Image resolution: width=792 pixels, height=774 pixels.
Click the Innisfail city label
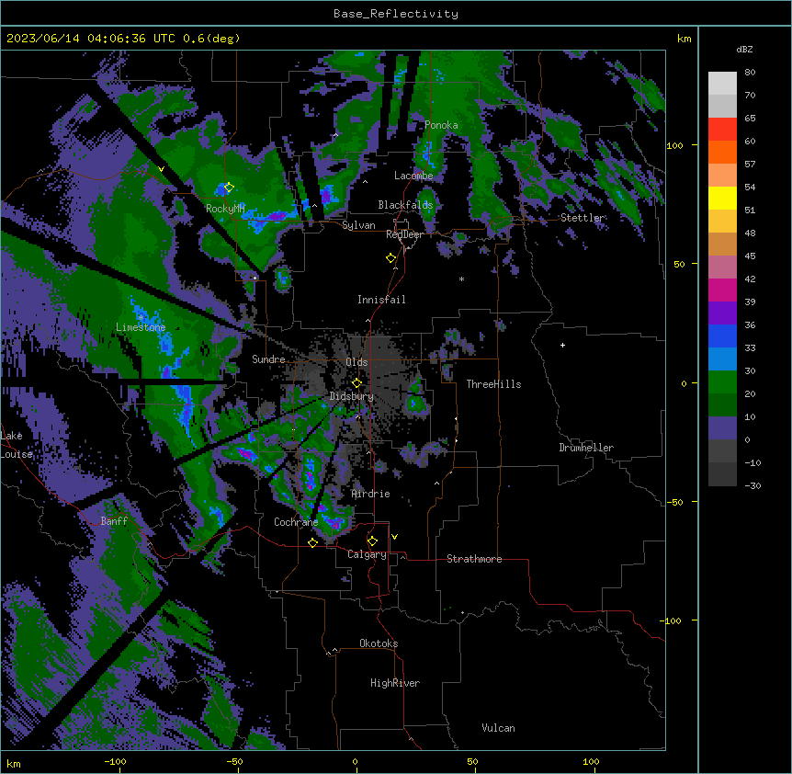[x=381, y=300]
